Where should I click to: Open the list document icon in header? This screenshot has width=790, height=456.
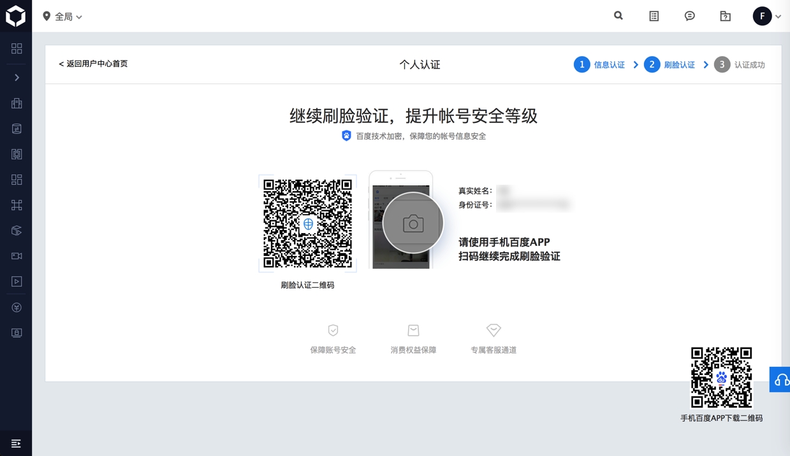[654, 16]
